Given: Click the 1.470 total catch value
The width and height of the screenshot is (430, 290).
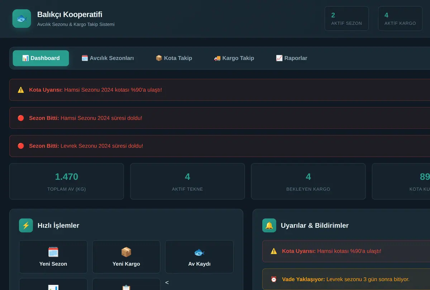Looking at the screenshot, I should tap(67, 177).
